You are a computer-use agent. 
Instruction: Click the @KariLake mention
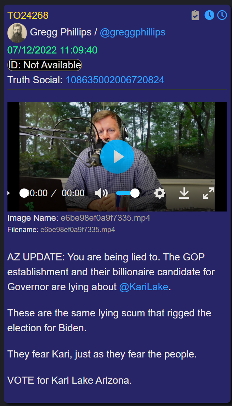tap(144, 287)
